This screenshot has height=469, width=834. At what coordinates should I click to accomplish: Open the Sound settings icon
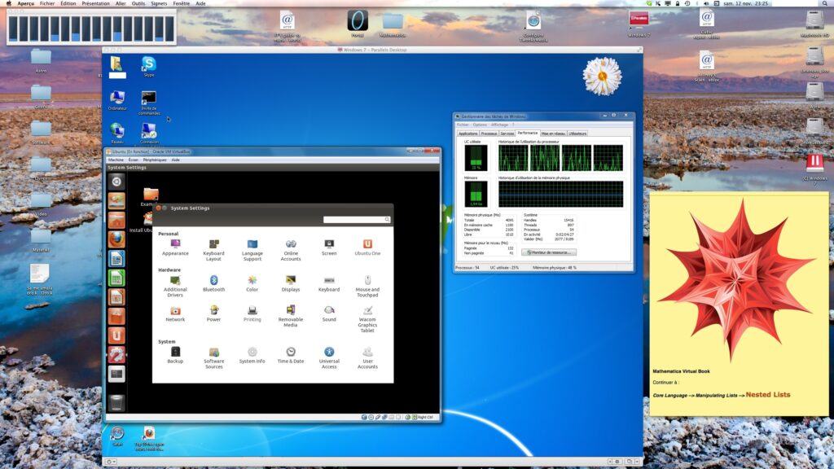click(329, 310)
